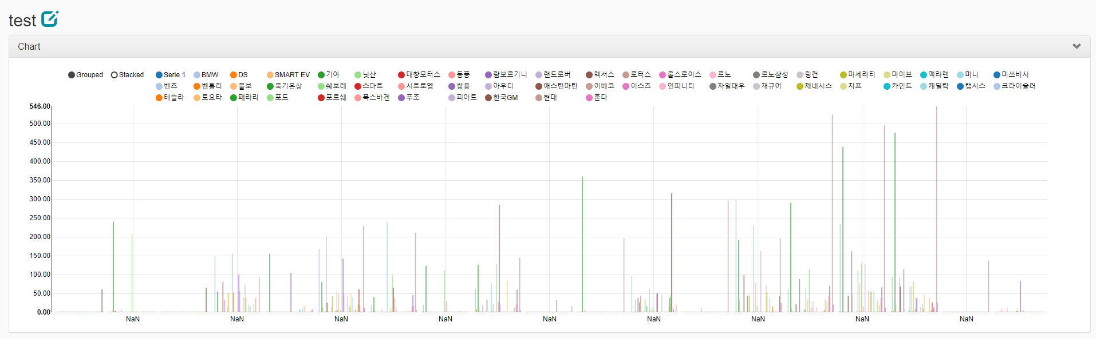Toggle the 쌍용 legend series
This screenshot has height=338, width=1096.
click(459, 86)
